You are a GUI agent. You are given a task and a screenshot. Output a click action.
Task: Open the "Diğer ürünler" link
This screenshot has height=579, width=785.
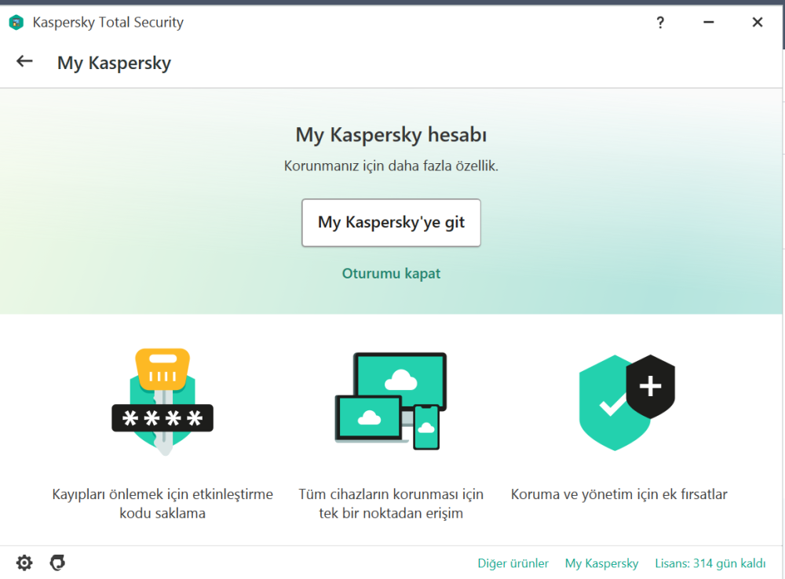tap(513, 563)
